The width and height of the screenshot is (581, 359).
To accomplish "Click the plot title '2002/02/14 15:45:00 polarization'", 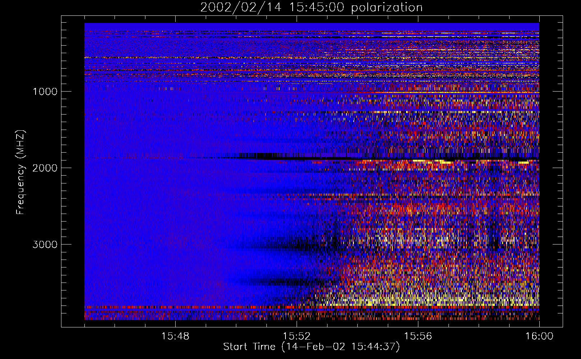I will (x=311, y=8).
